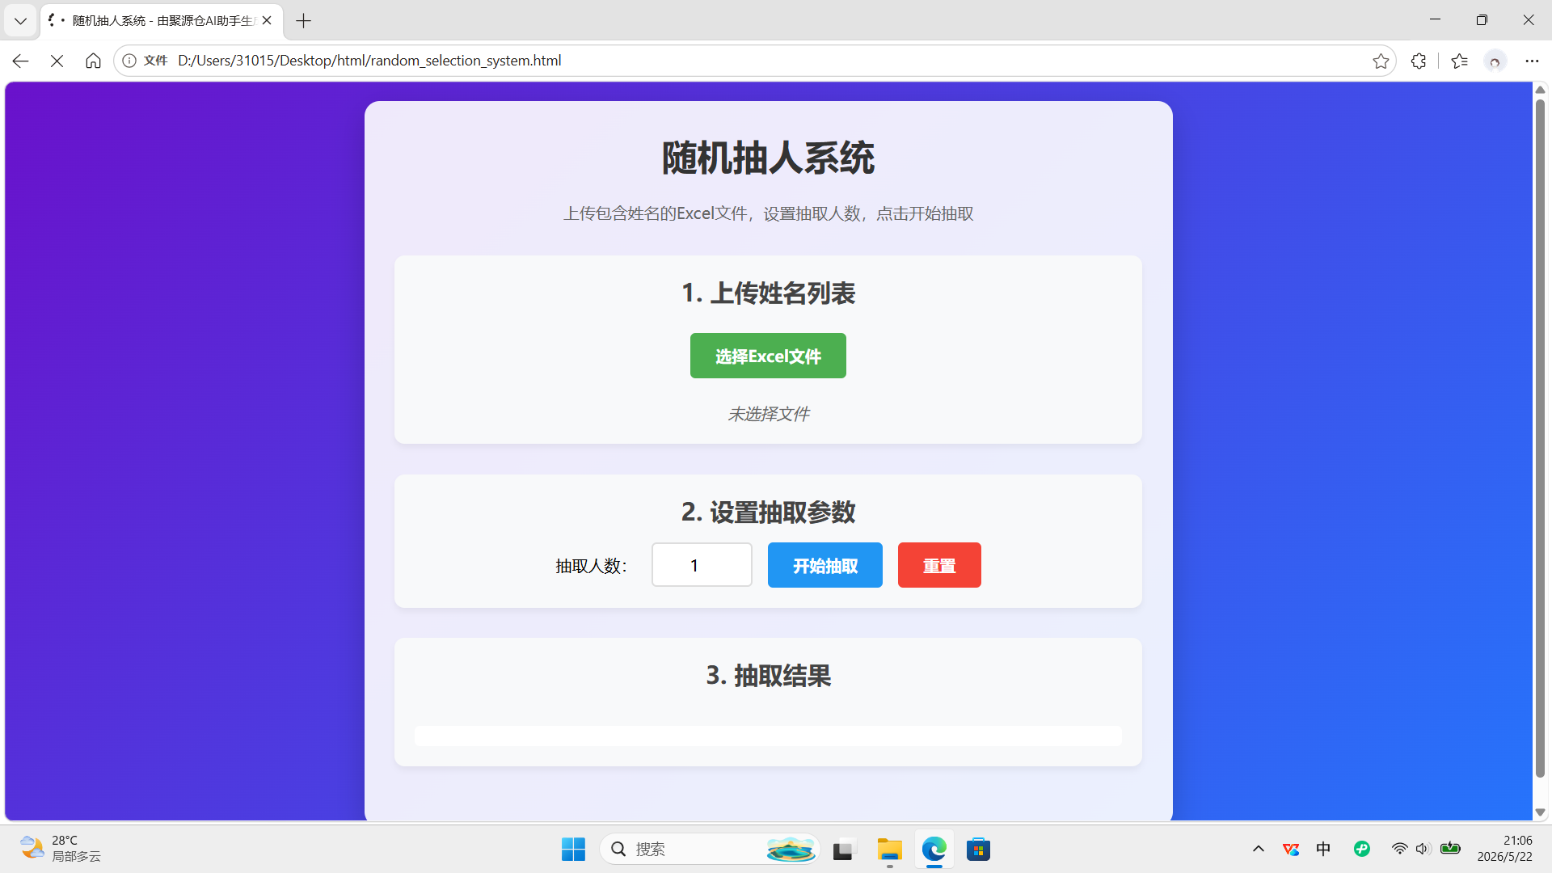Focus the 抽取人数 number field

[x=702, y=565]
